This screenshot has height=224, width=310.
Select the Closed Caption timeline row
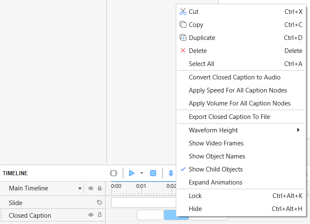point(53,215)
